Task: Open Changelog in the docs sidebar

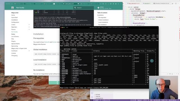Action: 14,56
